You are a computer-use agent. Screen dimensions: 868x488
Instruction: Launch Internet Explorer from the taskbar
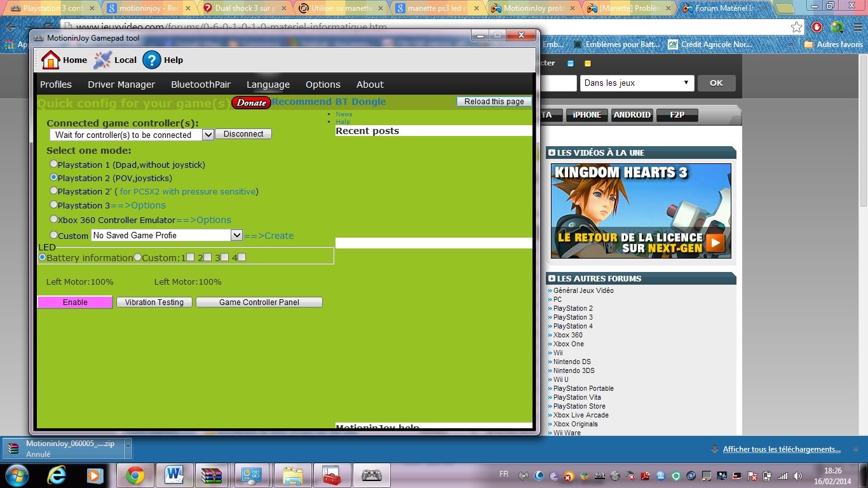coord(58,475)
